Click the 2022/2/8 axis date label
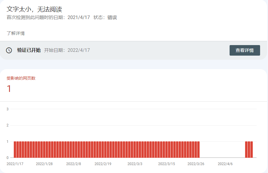Image resolution: width=268 pixels, height=173 pixels. pos(74,164)
